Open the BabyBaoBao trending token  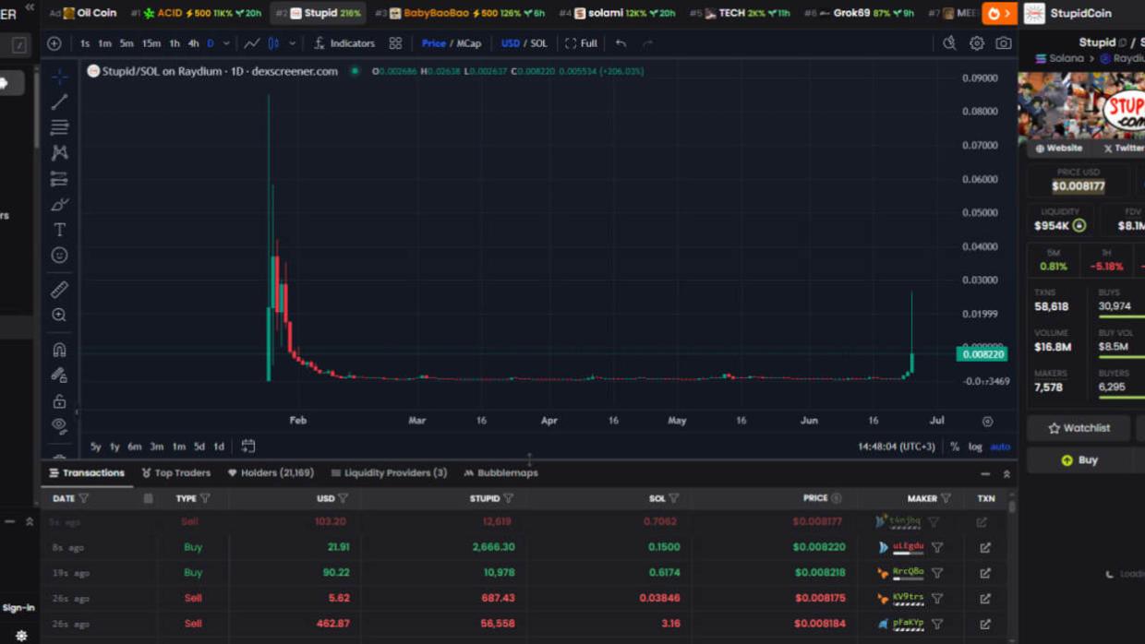[x=459, y=13]
